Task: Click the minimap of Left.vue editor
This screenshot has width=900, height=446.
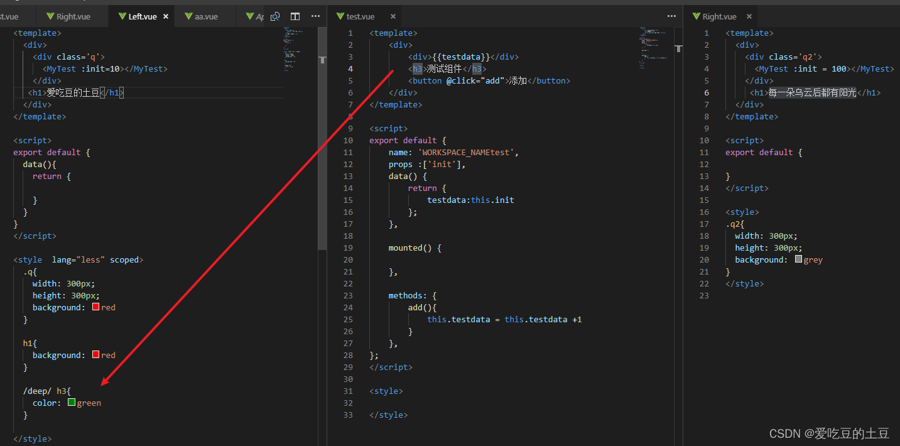Action: (296, 50)
